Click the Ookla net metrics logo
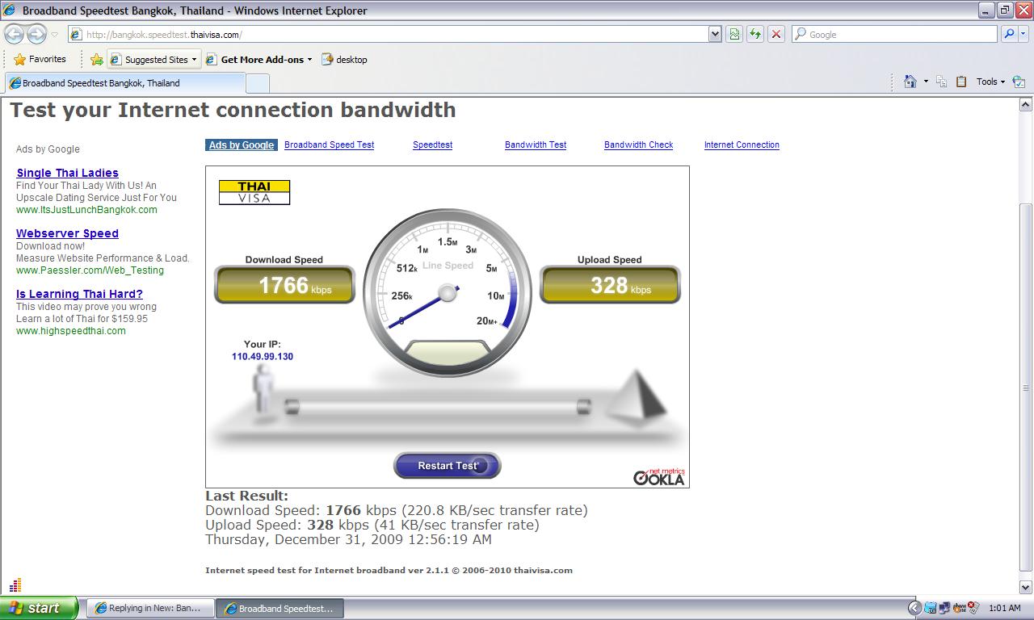Image resolution: width=1034 pixels, height=620 pixels. click(658, 476)
